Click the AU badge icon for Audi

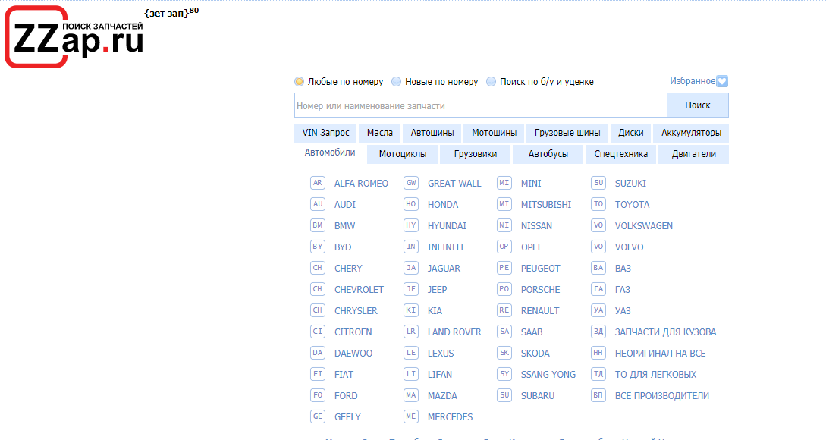tap(318, 204)
